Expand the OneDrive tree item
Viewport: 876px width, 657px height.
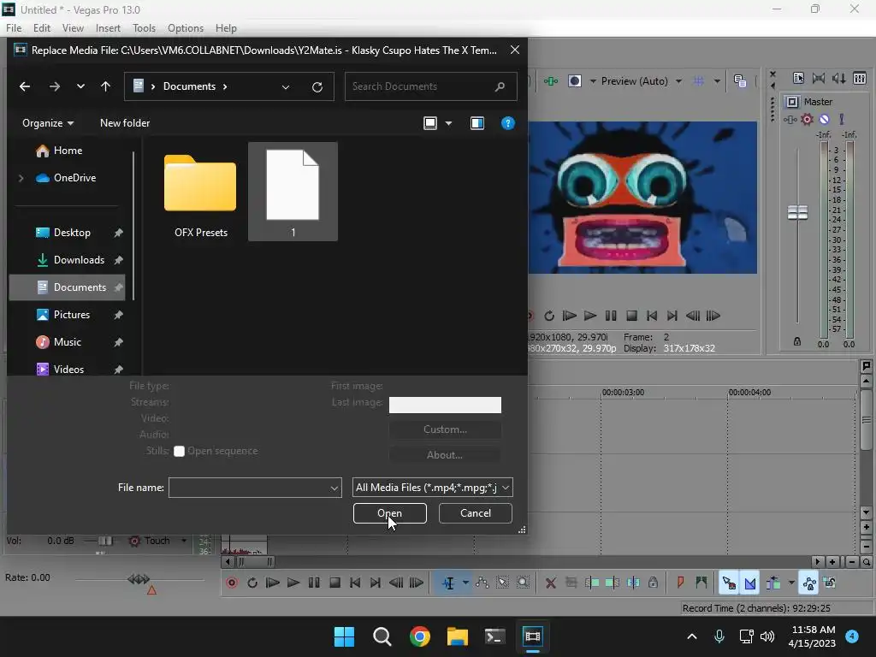[21, 178]
